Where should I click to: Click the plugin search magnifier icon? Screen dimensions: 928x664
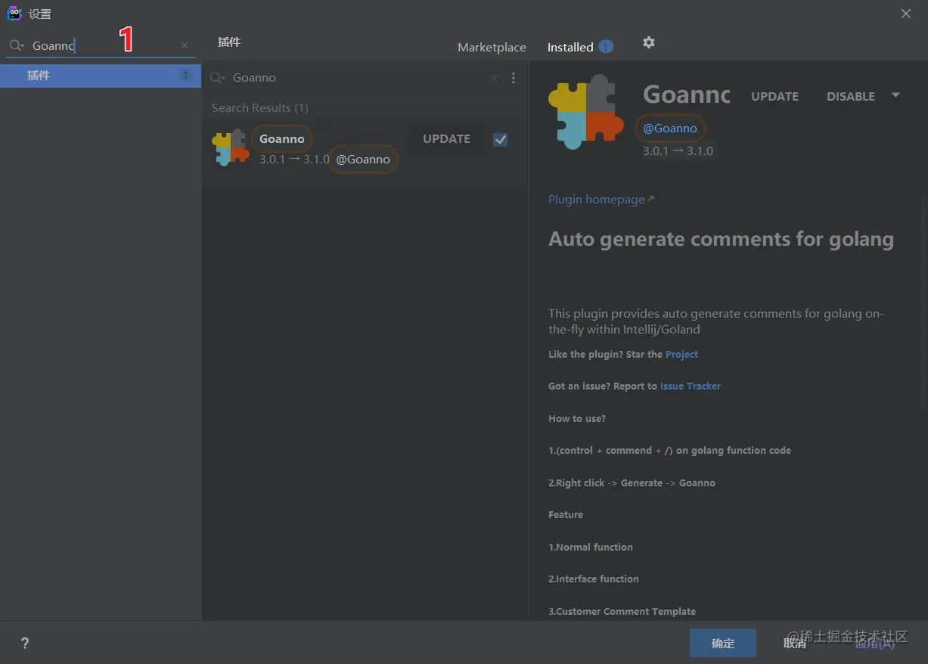pos(217,78)
